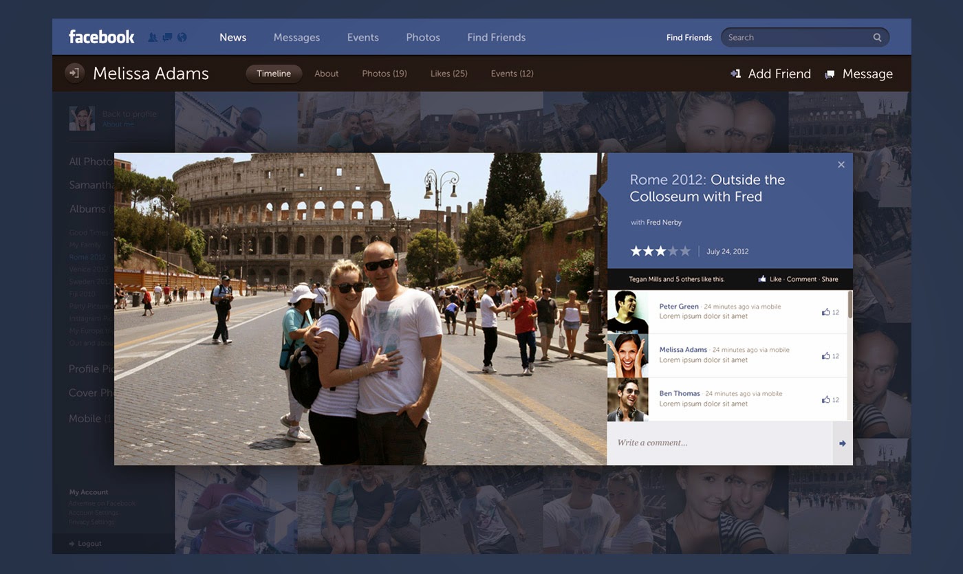The width and height of the screenshot is (963, 574).
Task: Go to Events in top navigation
Action: (363, 38)
